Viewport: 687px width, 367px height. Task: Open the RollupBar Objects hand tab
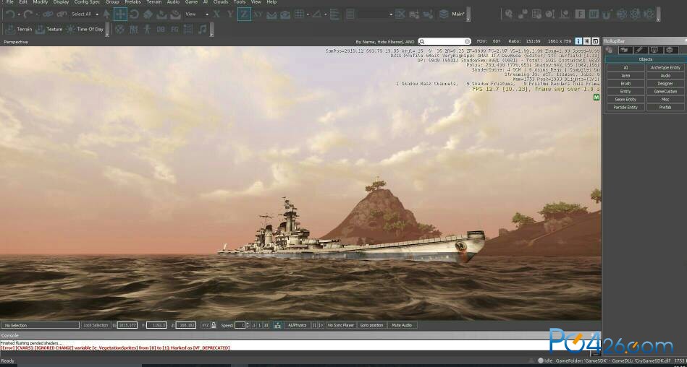[610, 51]
